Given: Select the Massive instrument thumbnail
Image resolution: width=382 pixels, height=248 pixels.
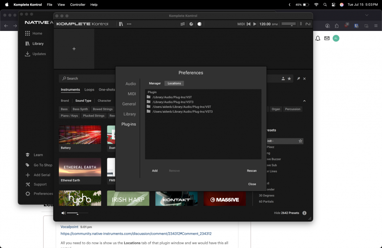Looking at the screenshot, I should point(225,198).
